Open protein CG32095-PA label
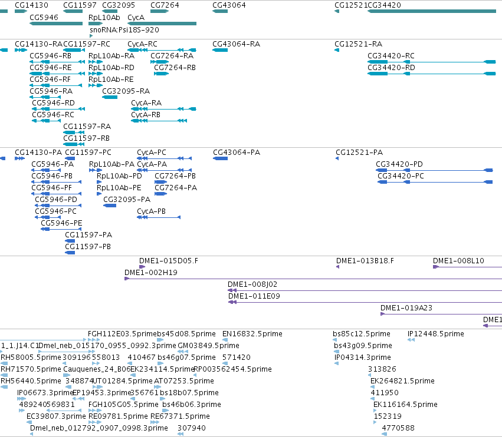The height and width of the screenshot is (437, 502). pos(127,200)
